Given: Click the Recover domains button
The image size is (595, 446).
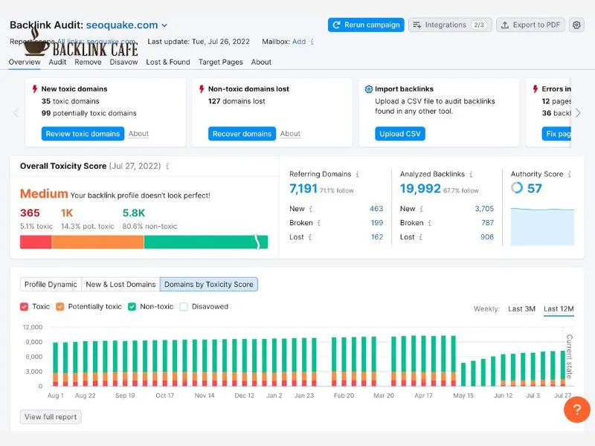Looking at the screenshot, I should tap(242, 134).
